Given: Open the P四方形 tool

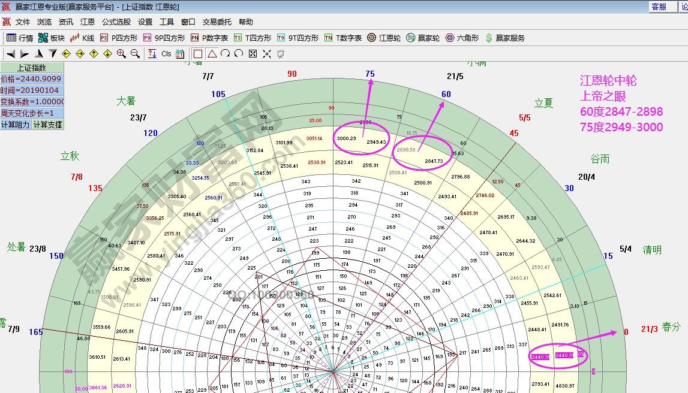Looking at the screenshot, I should pos(117,37).
